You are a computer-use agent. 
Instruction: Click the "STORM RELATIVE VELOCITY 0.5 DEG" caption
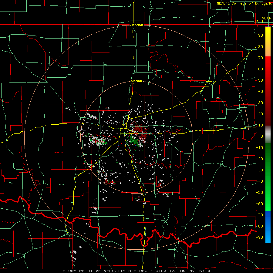(x=105, y=271)
